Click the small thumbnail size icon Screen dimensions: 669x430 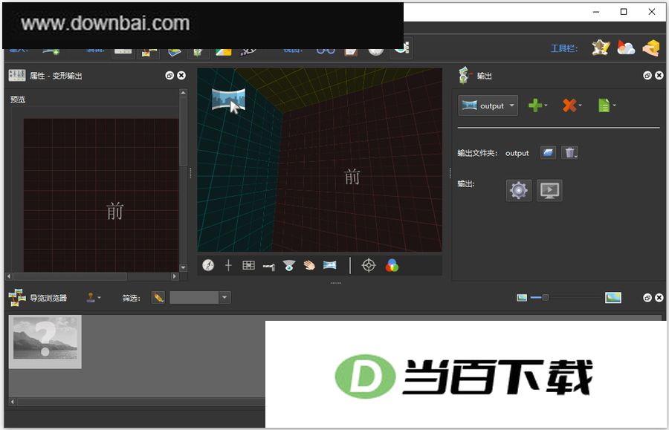(x=521, y=298)
